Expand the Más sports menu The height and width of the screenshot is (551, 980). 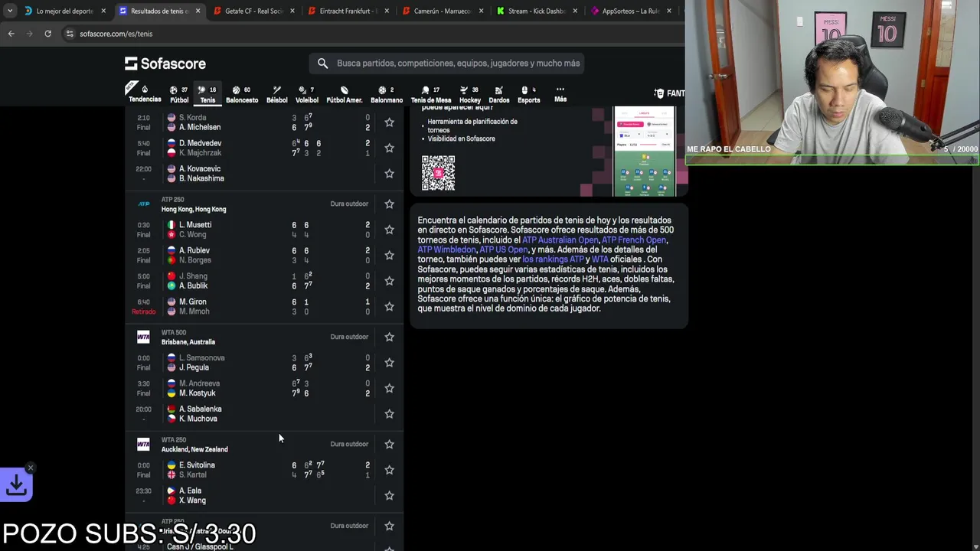point(560,94)
